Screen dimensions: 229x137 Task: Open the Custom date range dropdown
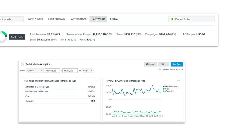(35, 70)
